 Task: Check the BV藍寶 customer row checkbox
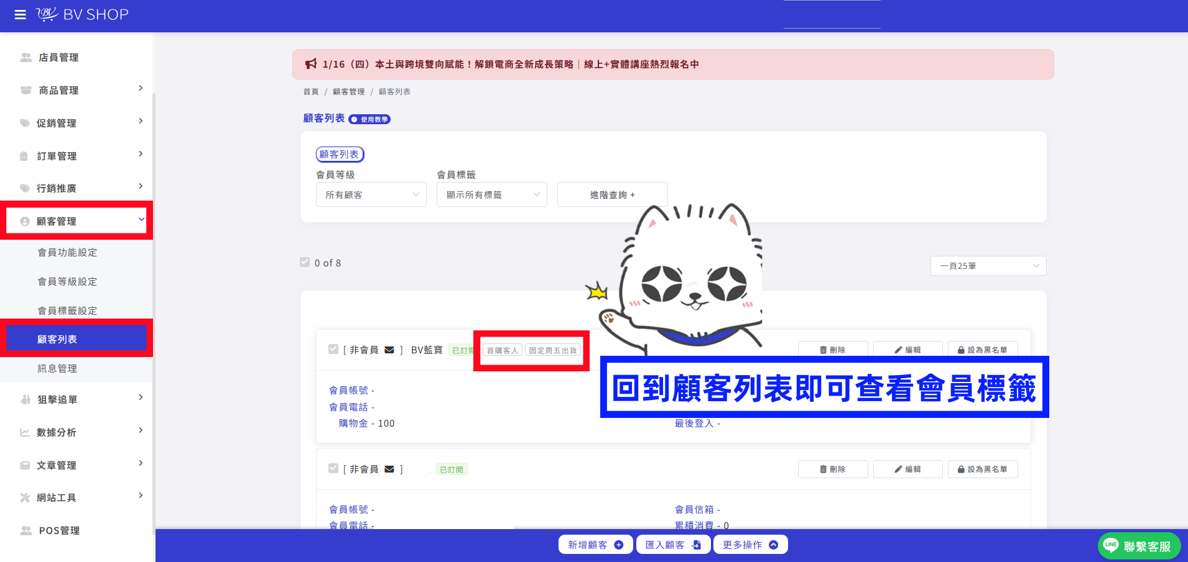click(x=333, y=349)
